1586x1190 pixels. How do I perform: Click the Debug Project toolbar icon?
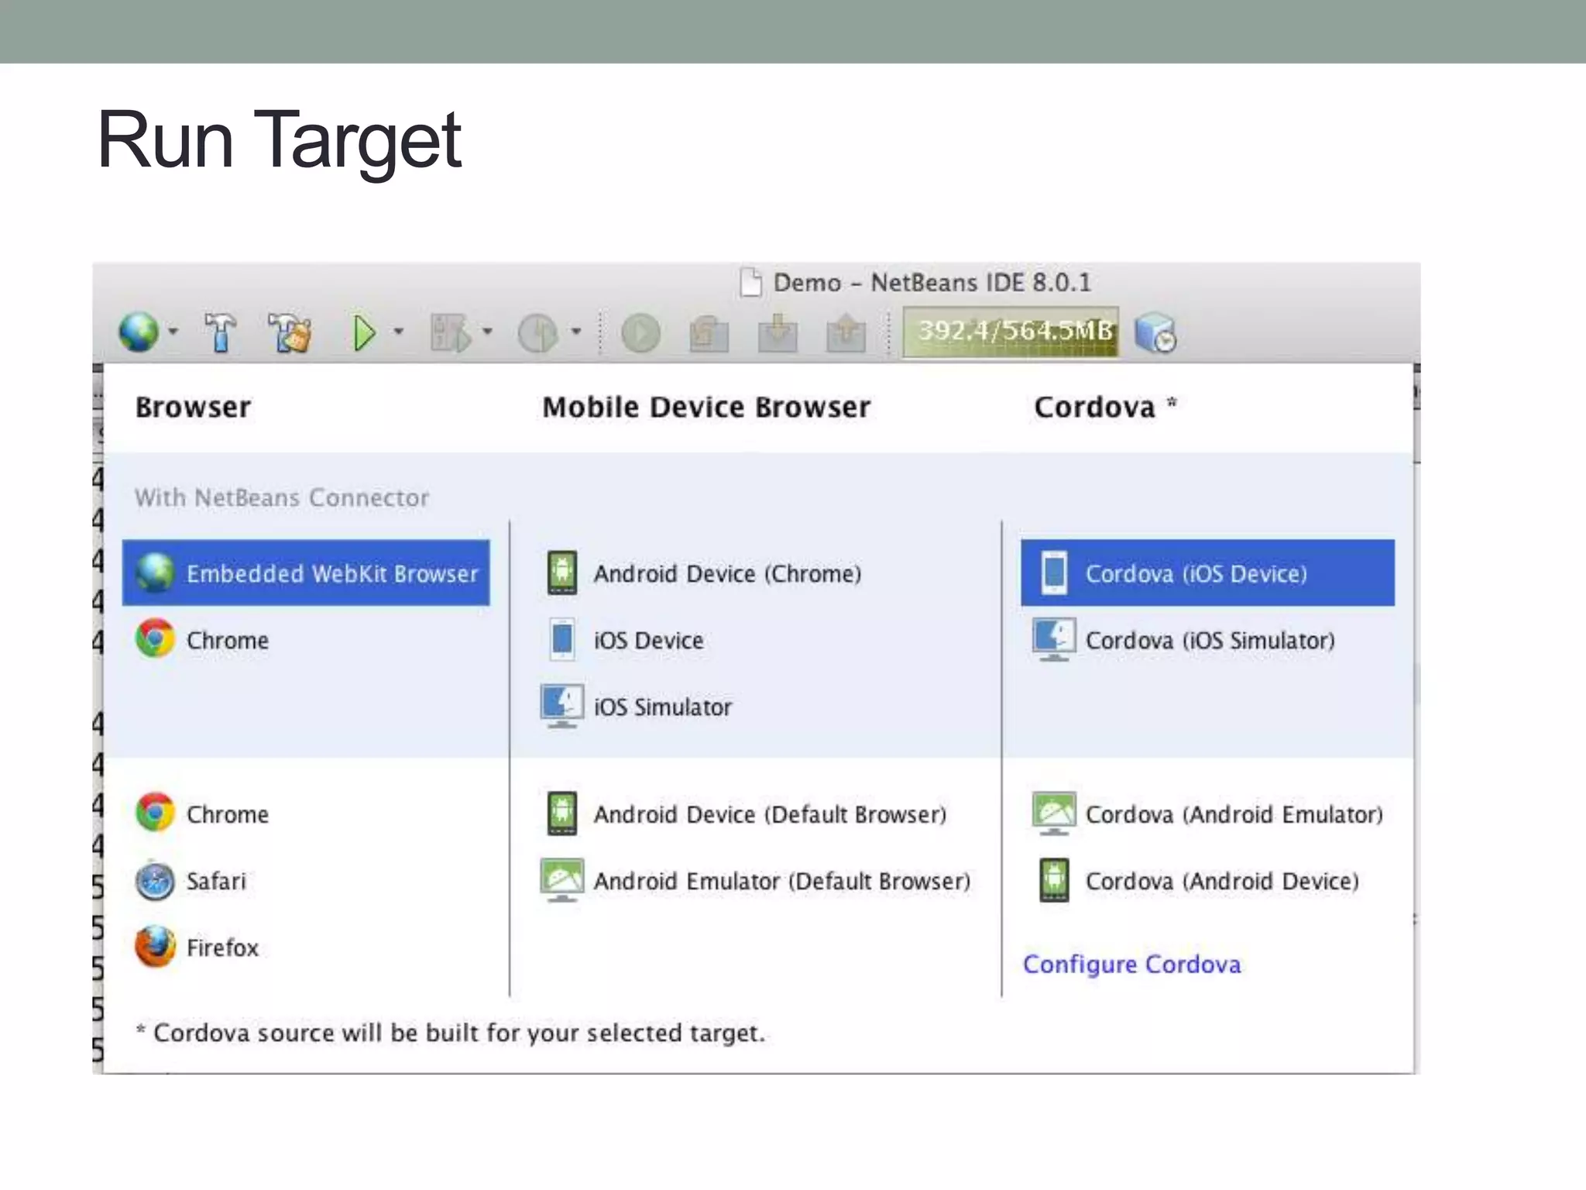coord(451,333)
